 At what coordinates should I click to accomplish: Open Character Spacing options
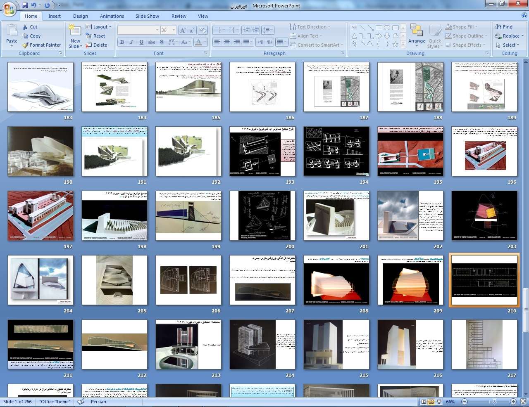[173, 42]
